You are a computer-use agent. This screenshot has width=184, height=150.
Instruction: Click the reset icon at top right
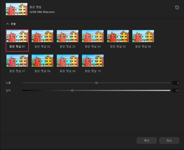pyautogui.click(x=177, y=8)
